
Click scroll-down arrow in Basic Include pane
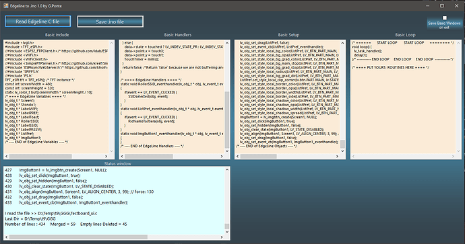tap(111, 151)
